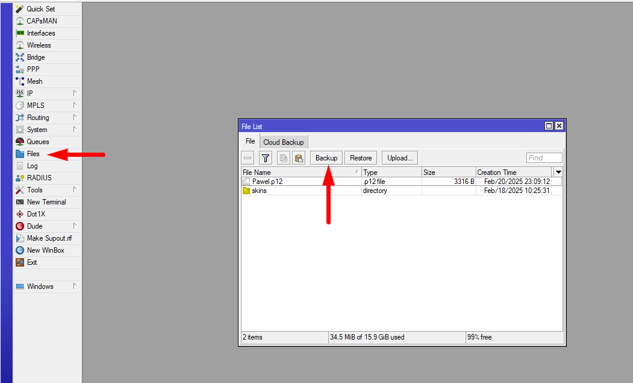Click the Restore button

tap(361, 158)
